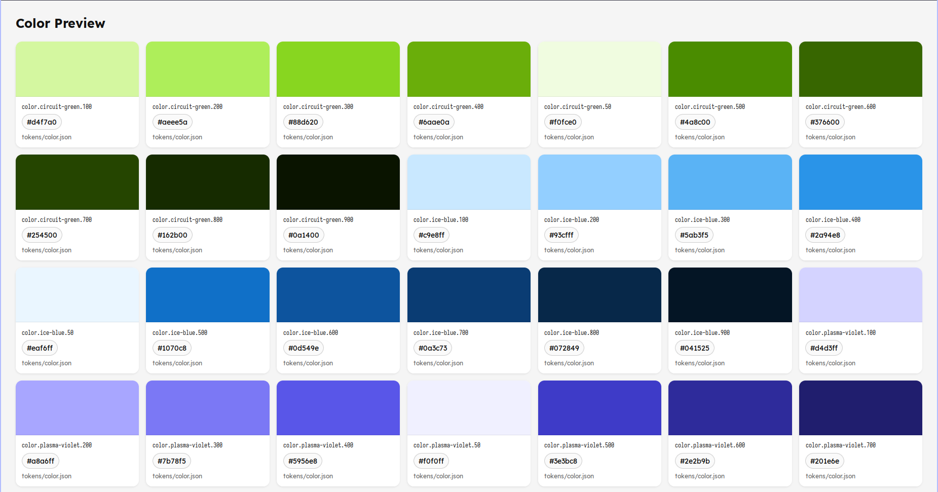This screenshot has height=492, width=938.
Task: Click the #aeee5a hex badge
Action: click(x=172, y=122)
